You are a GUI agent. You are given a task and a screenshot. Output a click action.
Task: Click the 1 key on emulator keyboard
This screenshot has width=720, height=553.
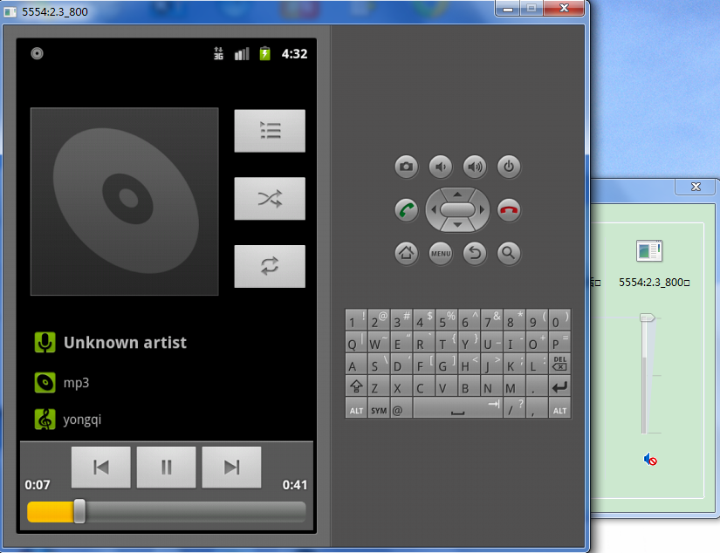click(x=356, y=320)
